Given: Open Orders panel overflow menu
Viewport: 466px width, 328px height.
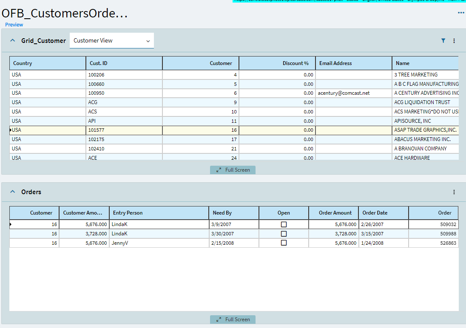Looking at the screenshot, I should tap(454, 192).
